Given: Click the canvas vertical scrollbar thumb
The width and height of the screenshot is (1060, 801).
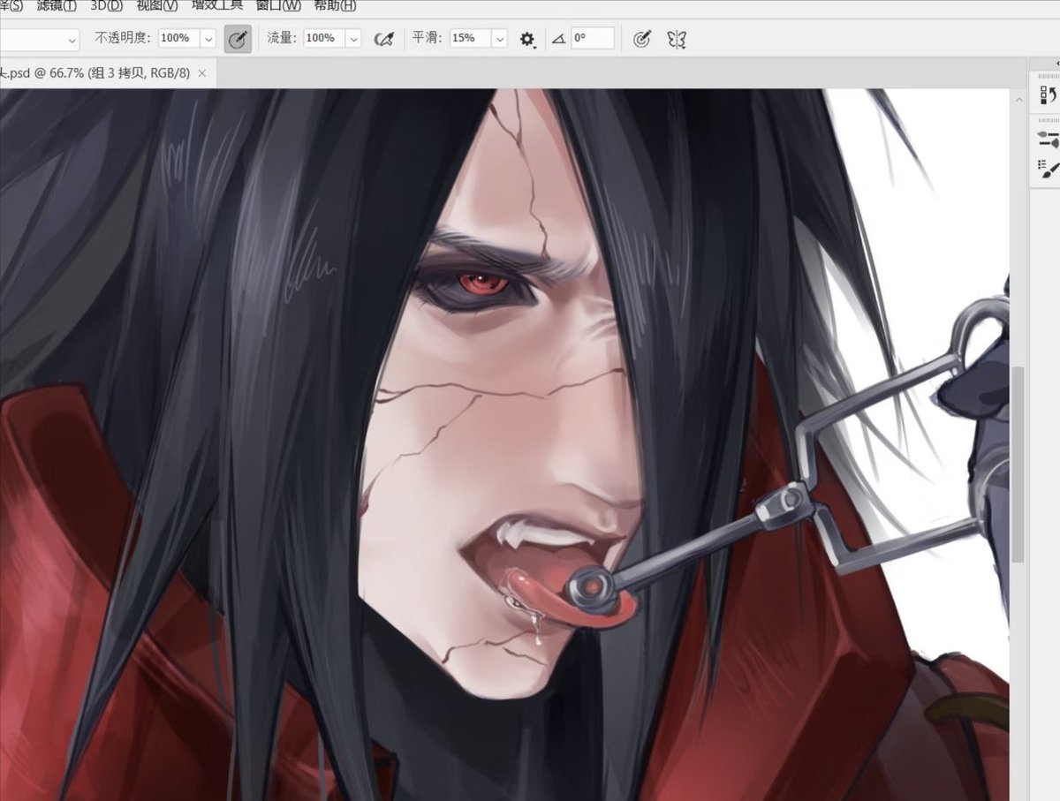Looking at the screenshot, I should point(1018,465).
